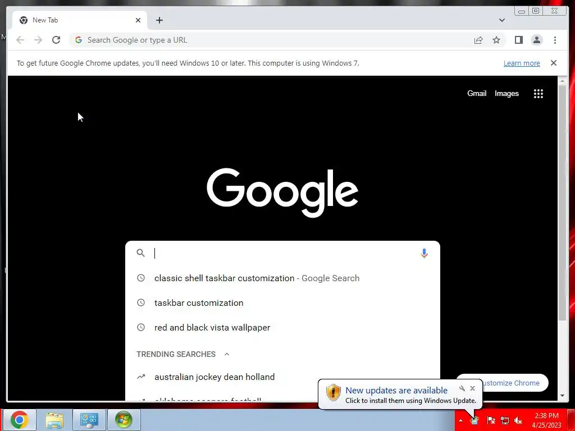Open Gmail link
The height and width of the screenshot is (431, 575).
[477, 94]
